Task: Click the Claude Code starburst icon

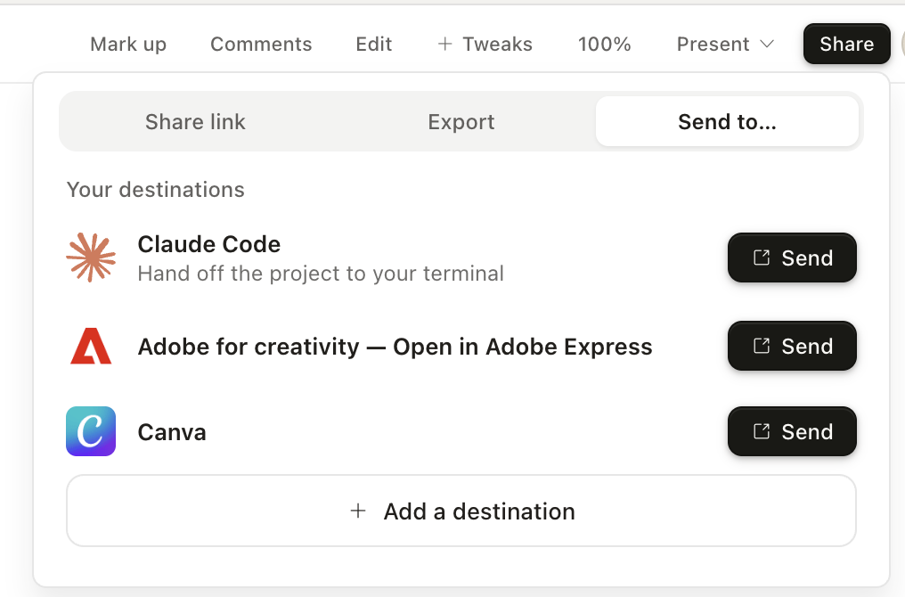Action: (x=91, y=258)
